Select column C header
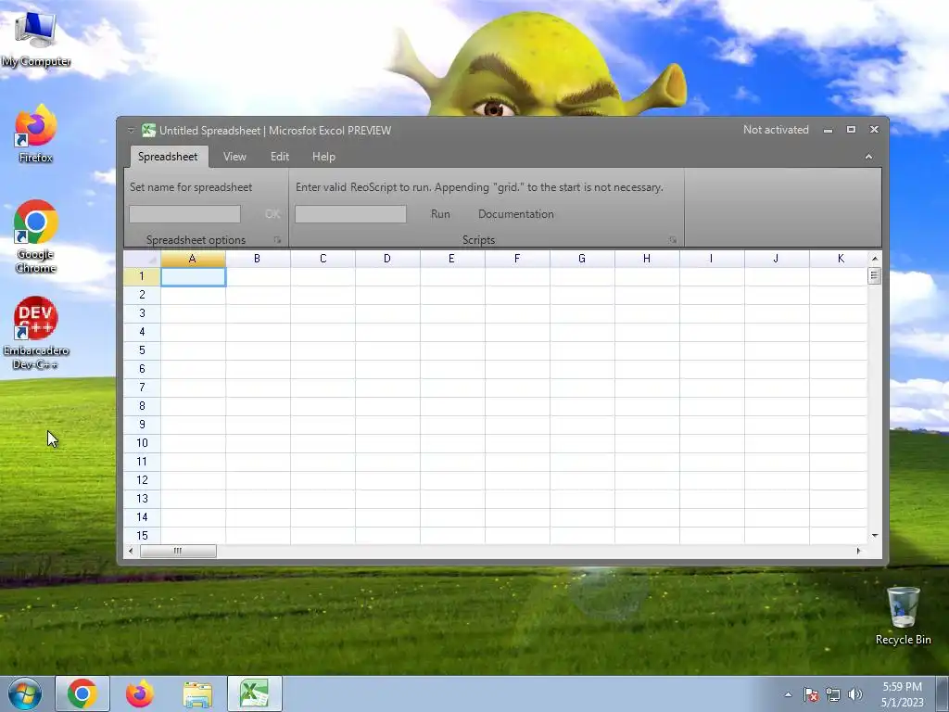949x712 pixels. click(x=323, y=259)
